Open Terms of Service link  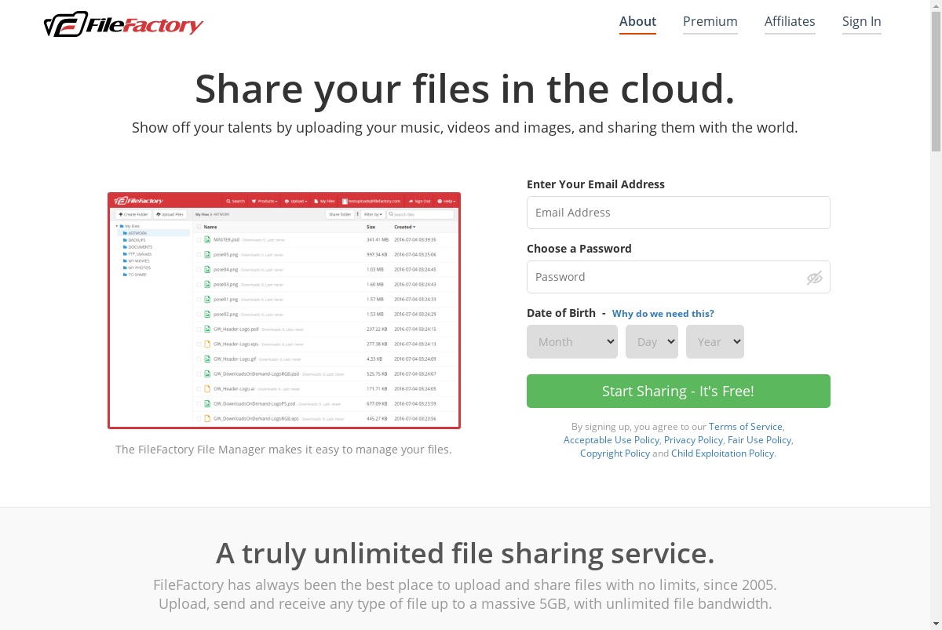click(746, 427)
